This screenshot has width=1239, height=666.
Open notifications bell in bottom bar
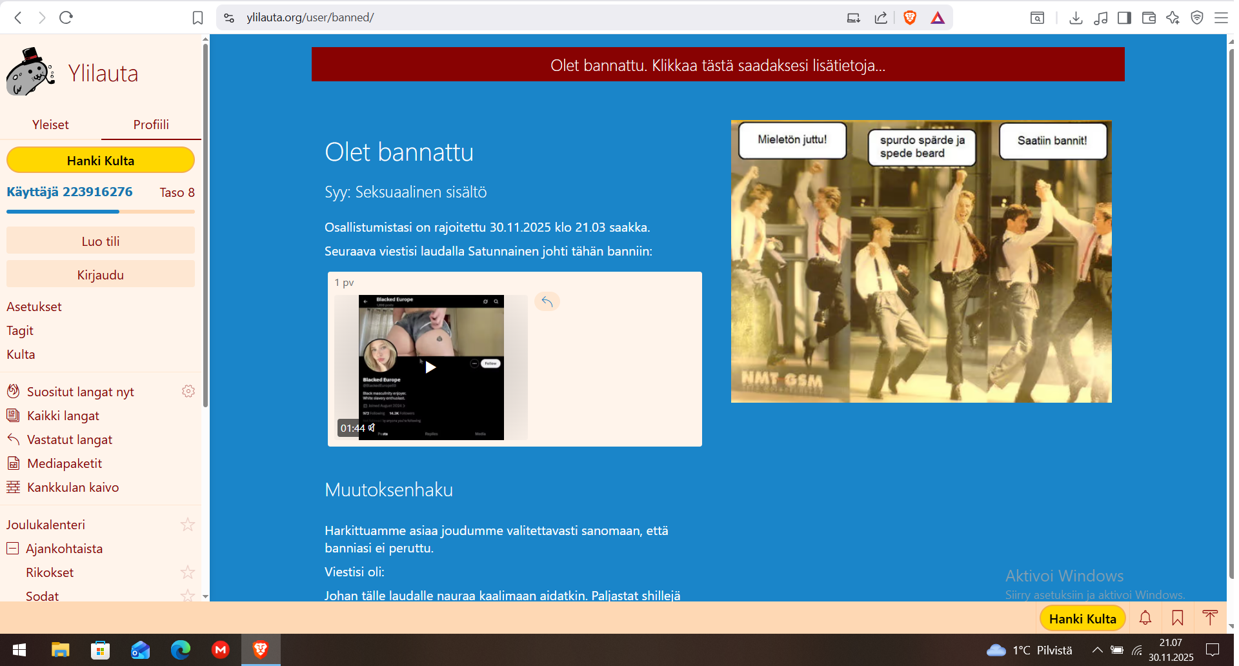(1145, 618)
